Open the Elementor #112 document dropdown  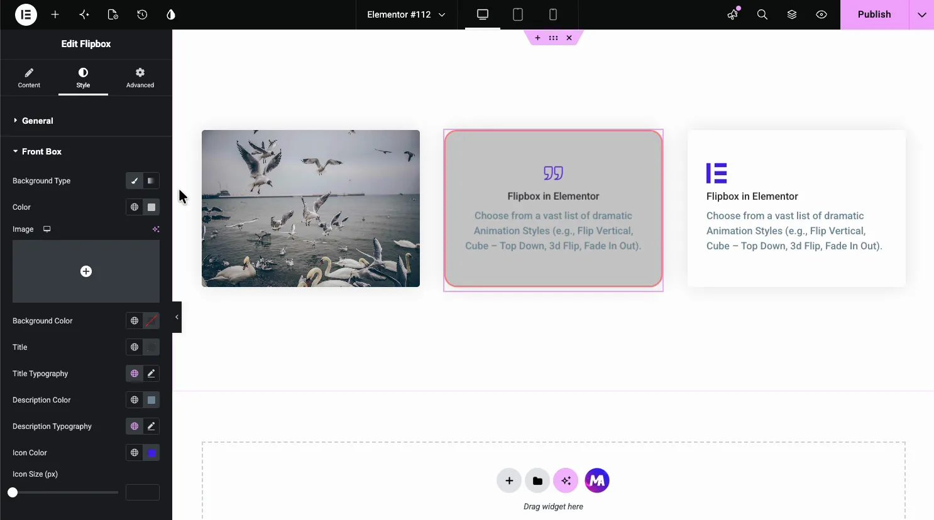(x=407, y=14)
